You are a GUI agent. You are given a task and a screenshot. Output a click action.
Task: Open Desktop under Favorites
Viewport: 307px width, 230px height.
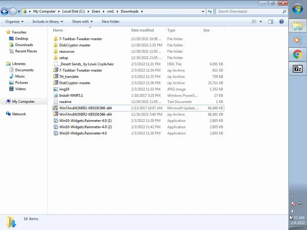point(22,39)
